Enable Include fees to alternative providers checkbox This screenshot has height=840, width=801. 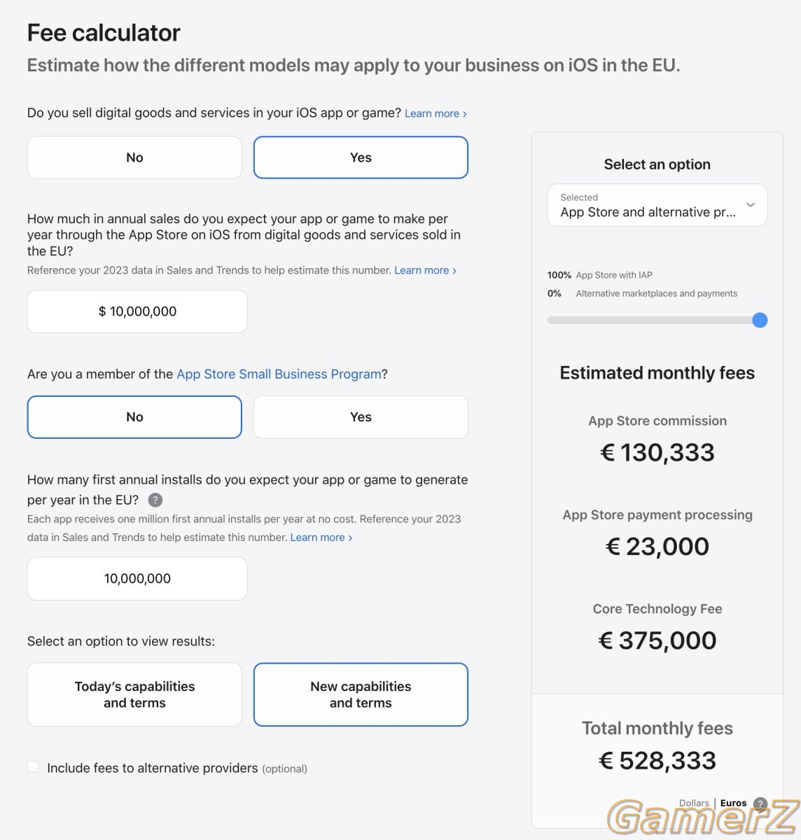[33, 767]
